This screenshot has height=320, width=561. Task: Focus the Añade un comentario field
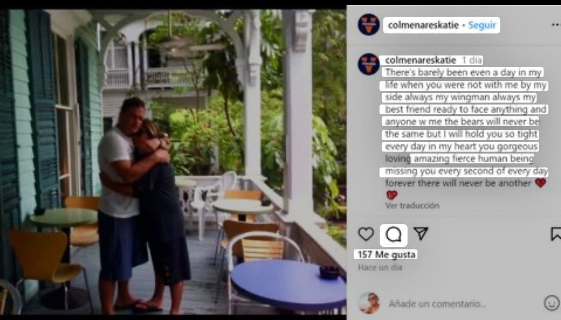437,304
